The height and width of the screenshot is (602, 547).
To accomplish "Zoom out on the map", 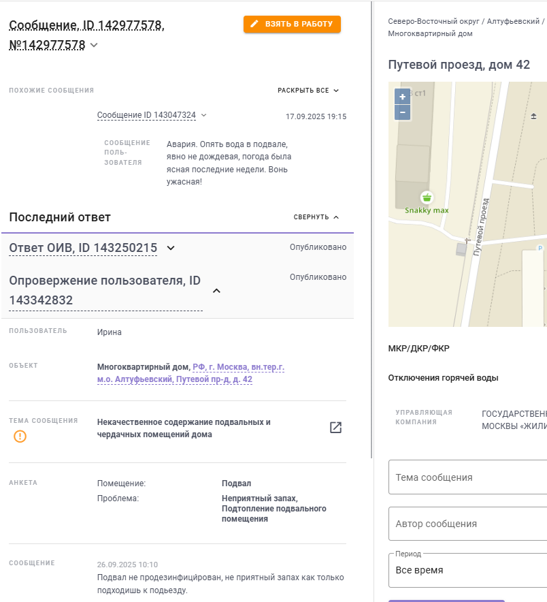I will click(402, 112).
